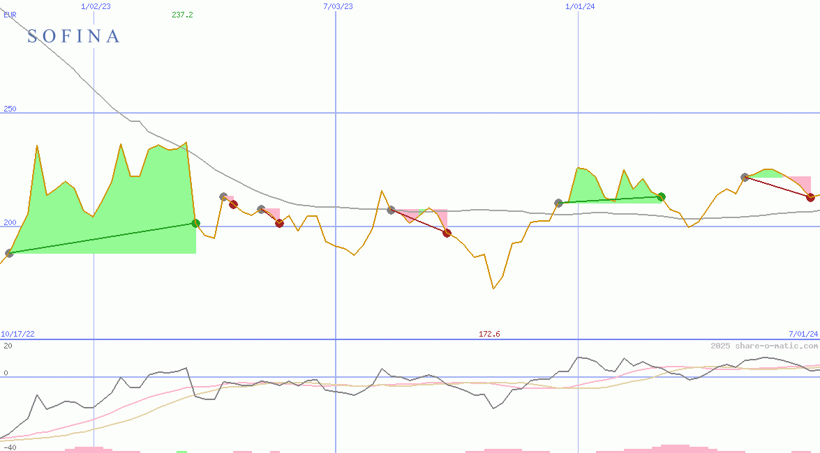
Task: Select the 1/02/23 date label
Action: pos(96,6)
